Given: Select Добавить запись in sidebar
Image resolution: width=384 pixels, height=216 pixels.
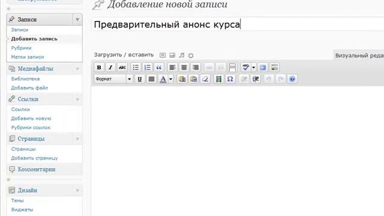Looking at the screenshot, I should click(x=34, y=39).
